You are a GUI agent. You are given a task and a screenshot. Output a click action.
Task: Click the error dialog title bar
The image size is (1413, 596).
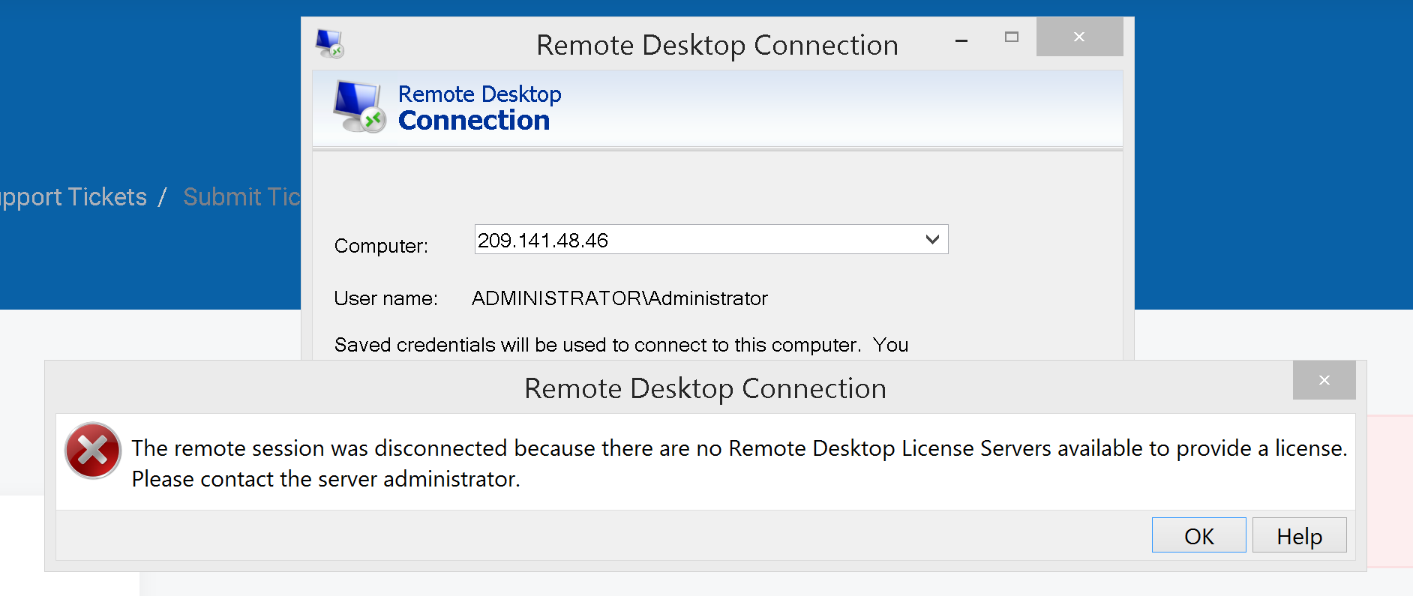pyautogui.click(x=705, y=388)
